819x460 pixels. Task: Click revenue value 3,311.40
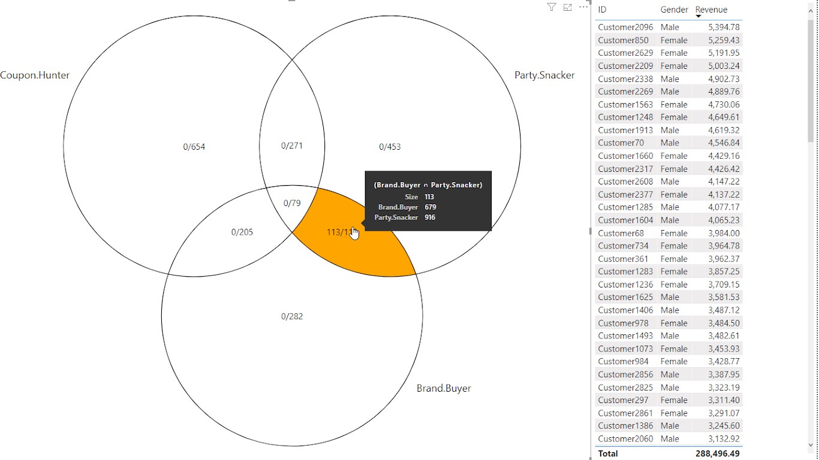(724, 400)
